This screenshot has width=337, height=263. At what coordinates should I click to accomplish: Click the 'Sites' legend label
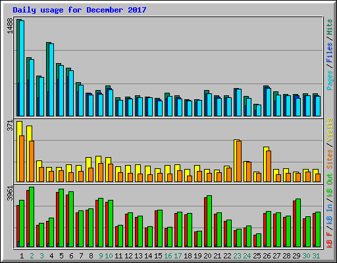coord(330,159)
